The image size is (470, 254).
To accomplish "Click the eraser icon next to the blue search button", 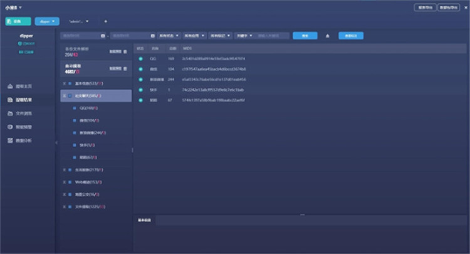I will click(327, 36).
